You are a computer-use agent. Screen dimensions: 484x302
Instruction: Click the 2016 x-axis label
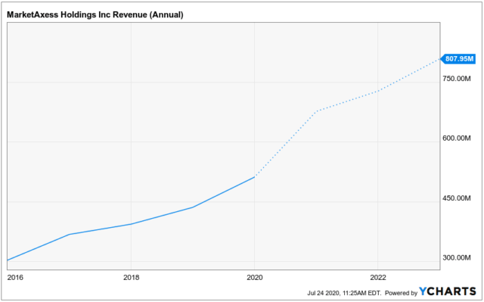(x=15, y=277)
